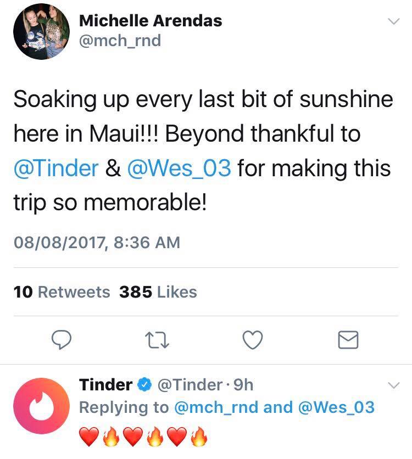Open the Tinder display name on reply
The height and width of the screenshot is (459, 412).
(x=105, y=385)
